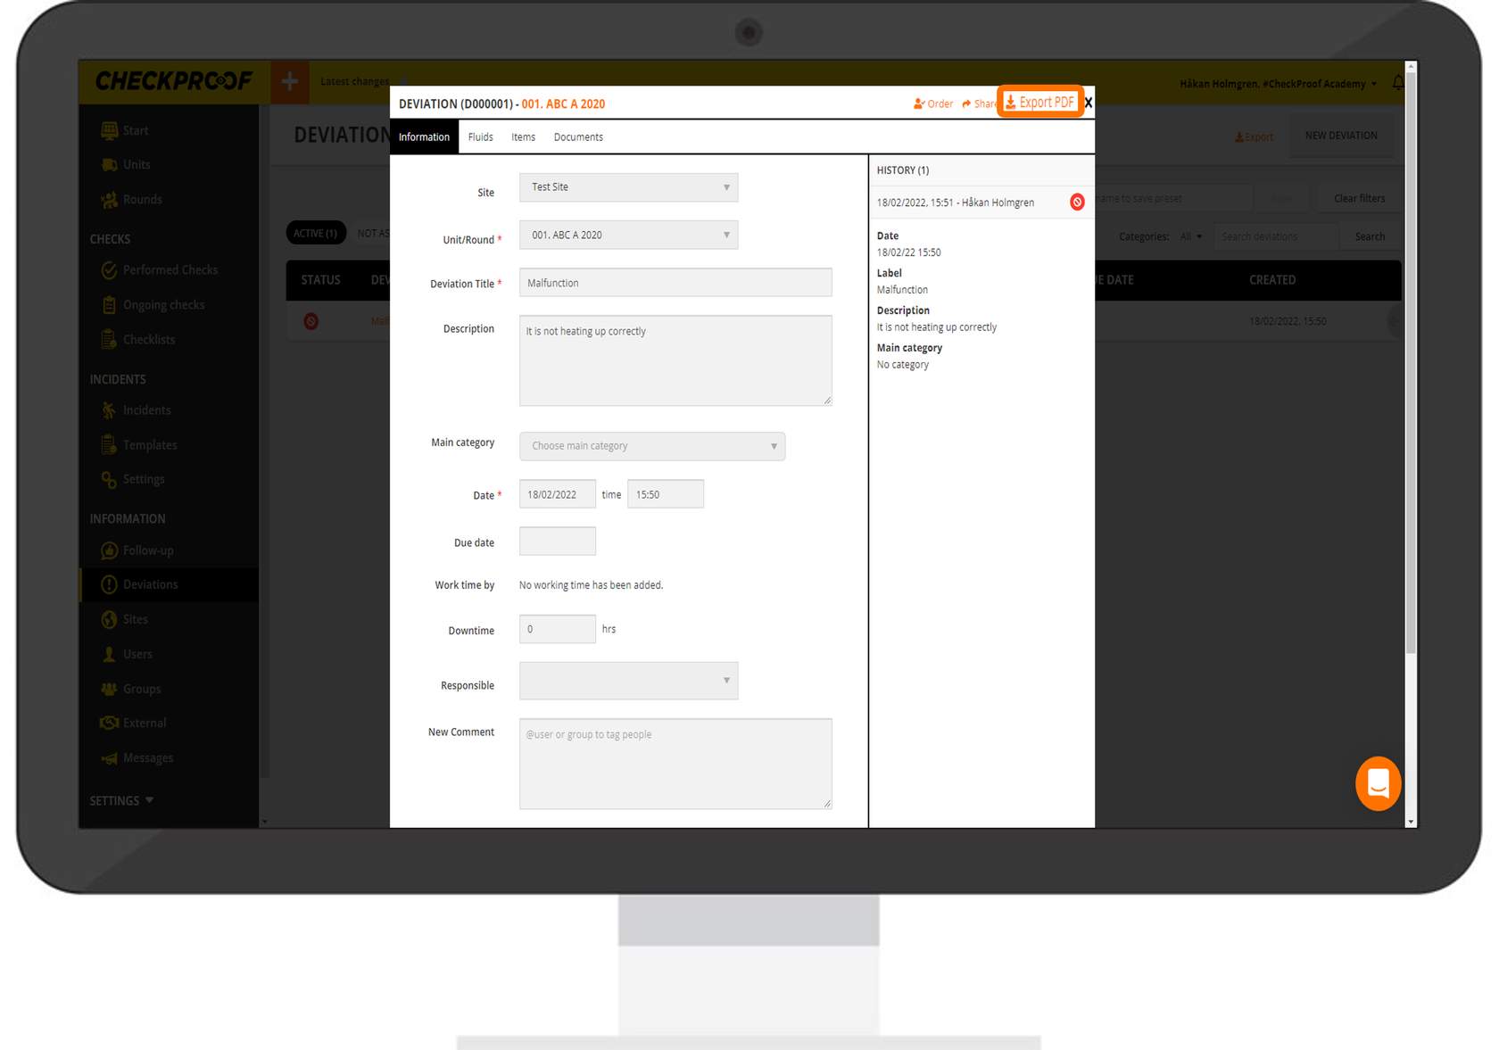Click the orange plus icon beside the logo
This screenshot has width=1499, height=1050.
click(289, 82)
